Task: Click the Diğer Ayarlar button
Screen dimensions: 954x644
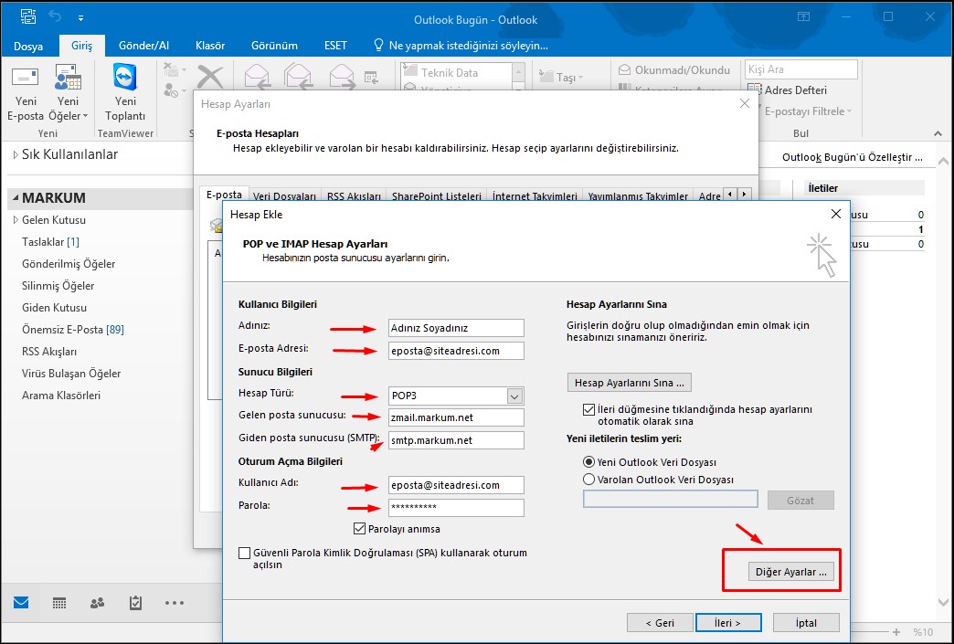Action: [791, 572]
